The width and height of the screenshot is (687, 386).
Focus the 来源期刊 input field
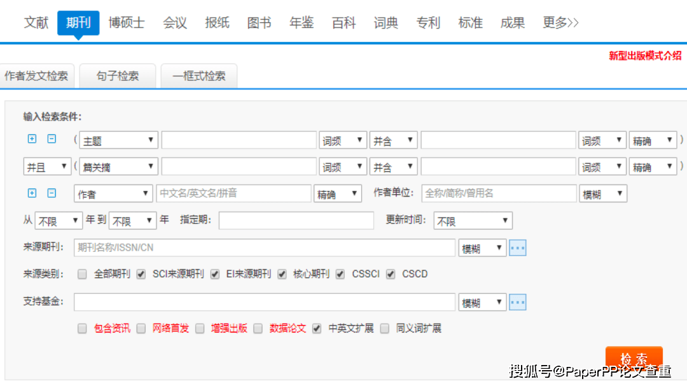tap(265, 248)
